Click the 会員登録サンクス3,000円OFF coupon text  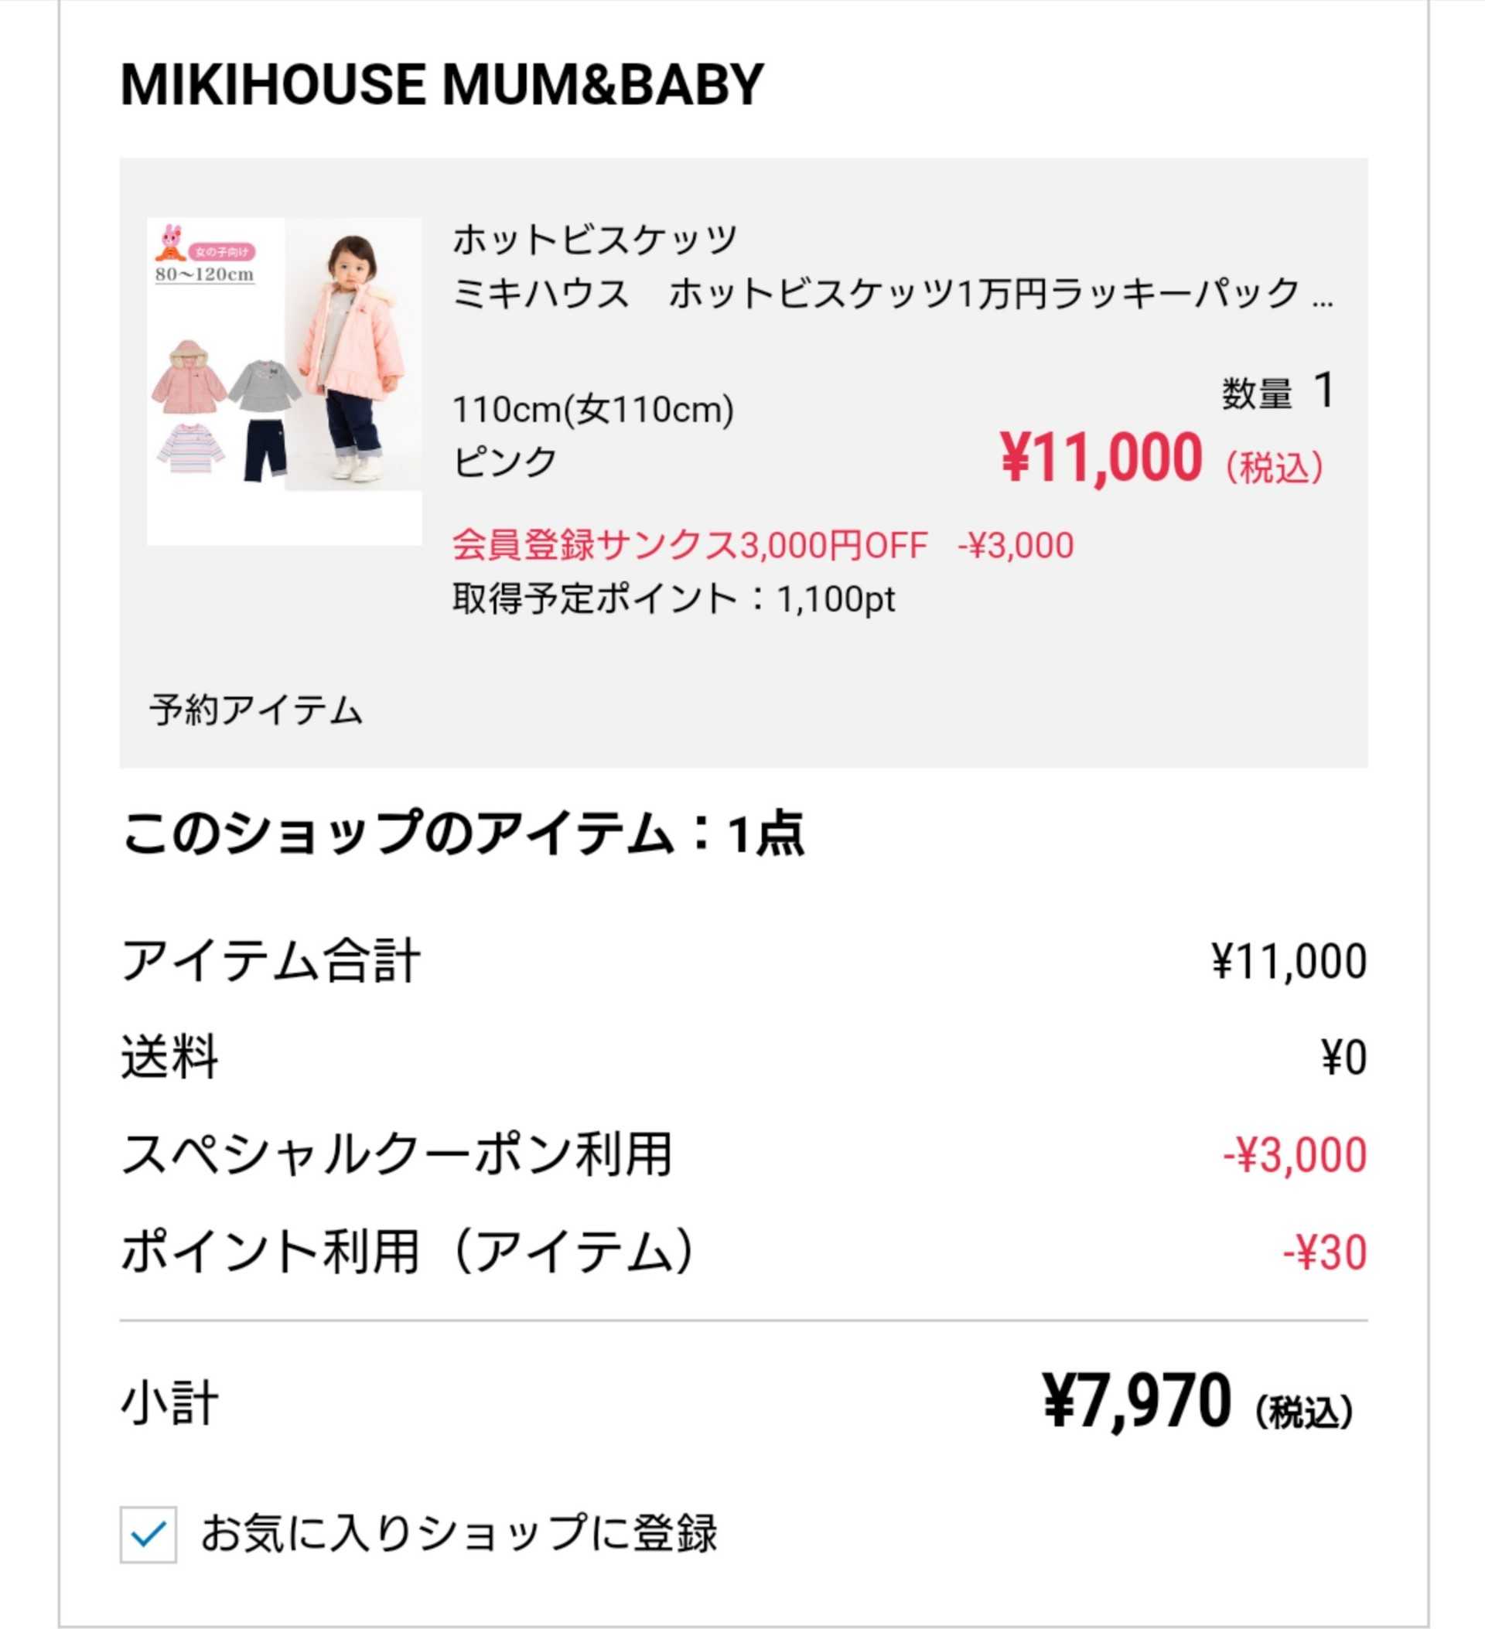pyautogui.click(x=688, y=545)
